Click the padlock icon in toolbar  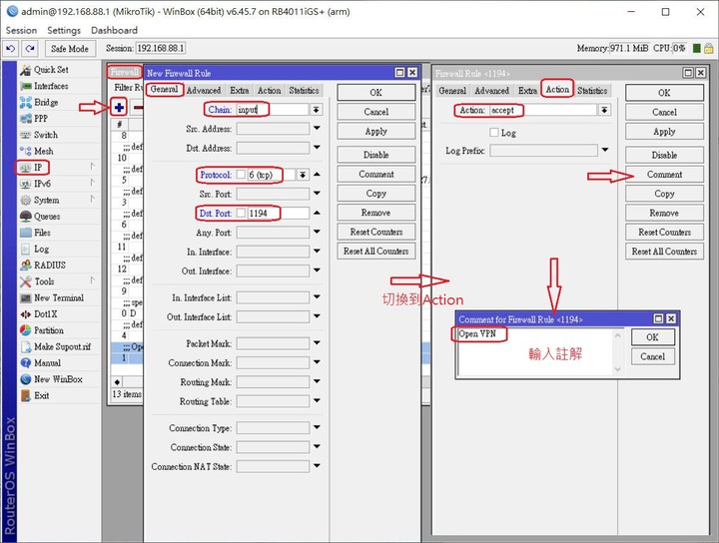click(x=708, y=48)
